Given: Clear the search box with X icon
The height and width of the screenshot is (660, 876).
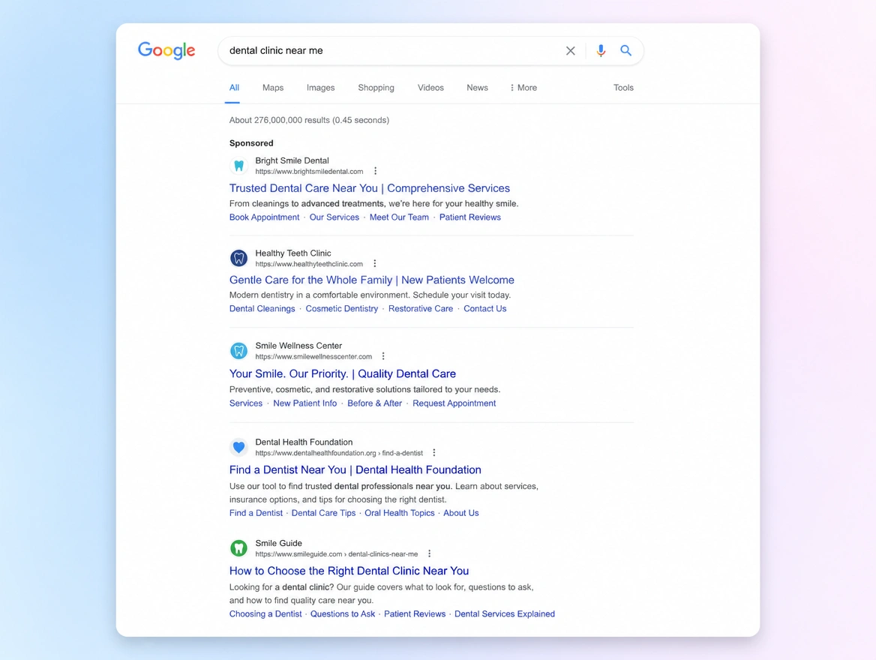Looking at the screenshot, I should [571, 51].
